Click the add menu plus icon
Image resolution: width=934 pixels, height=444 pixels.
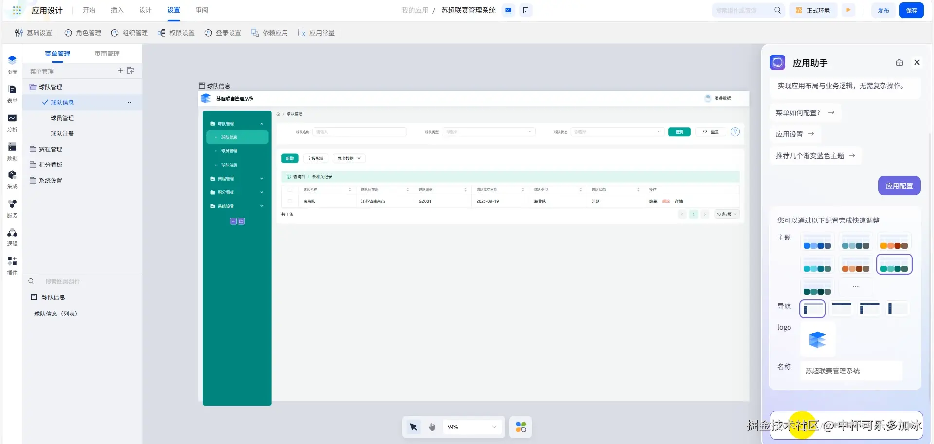[x=121, y=71]
